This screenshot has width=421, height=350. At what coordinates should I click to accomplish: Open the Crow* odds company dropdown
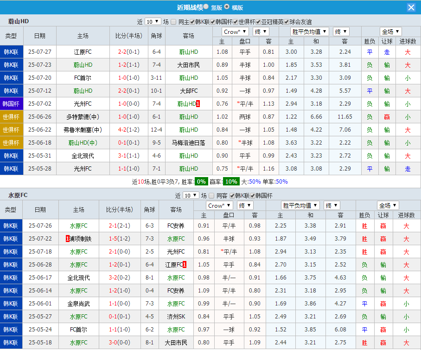click(x=235, y=32)
